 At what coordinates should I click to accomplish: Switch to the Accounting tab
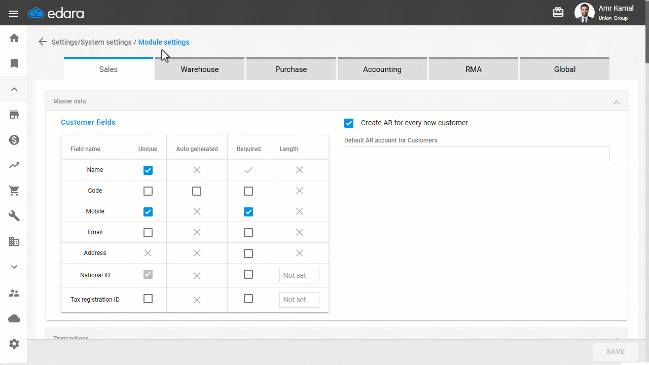(x=382, y=68)
